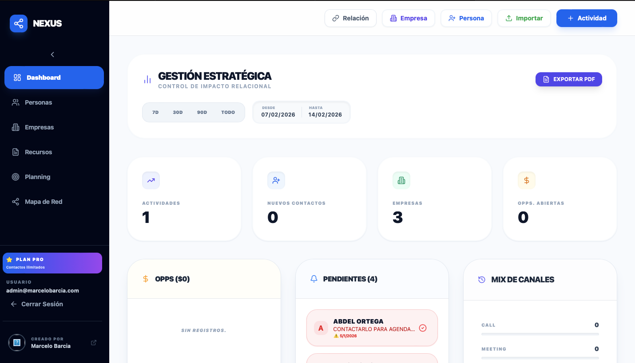The image size is (635, 363).
Task: Add a new Empresa from top bar
Action: click(408, 18)
